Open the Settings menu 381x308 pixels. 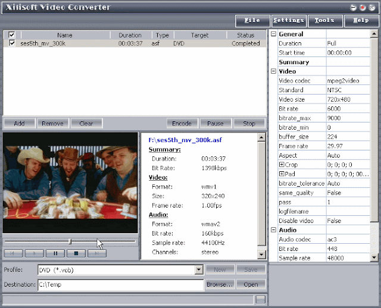(x=289, y=21)
